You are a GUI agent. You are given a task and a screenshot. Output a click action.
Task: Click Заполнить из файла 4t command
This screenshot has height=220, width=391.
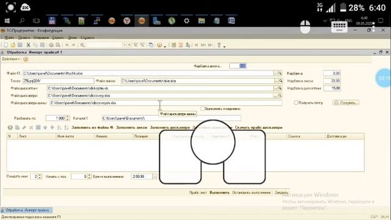click(x=92, y=128)
